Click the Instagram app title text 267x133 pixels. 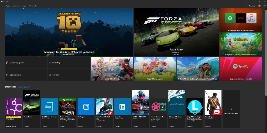(81, 117)
